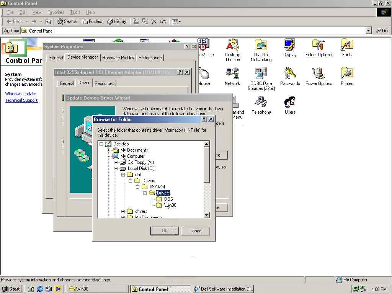Open the History toolbar button
The image size is (392, 294).
point(116,21)
